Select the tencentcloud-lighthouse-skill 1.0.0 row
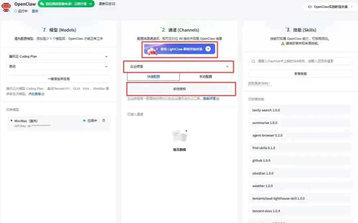This screenshot has width=358, height=223. [x=300, y=198]
